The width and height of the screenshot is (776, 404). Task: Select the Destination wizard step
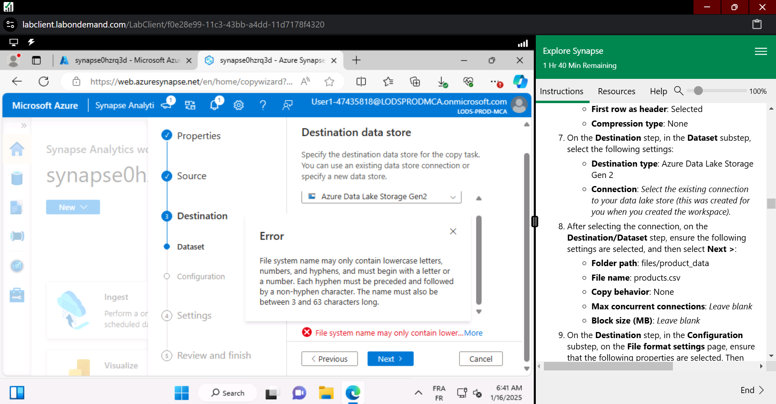coord(202,216)
